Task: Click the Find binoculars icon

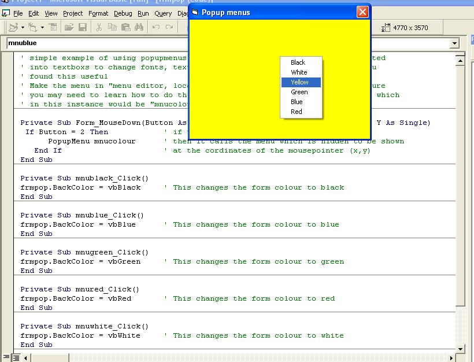Action: pyautogui.click(x=139, y=27)
